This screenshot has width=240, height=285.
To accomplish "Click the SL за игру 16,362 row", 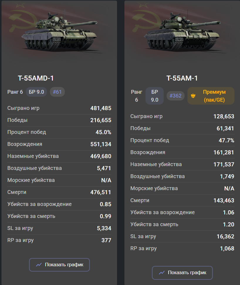I will [182, 236].
